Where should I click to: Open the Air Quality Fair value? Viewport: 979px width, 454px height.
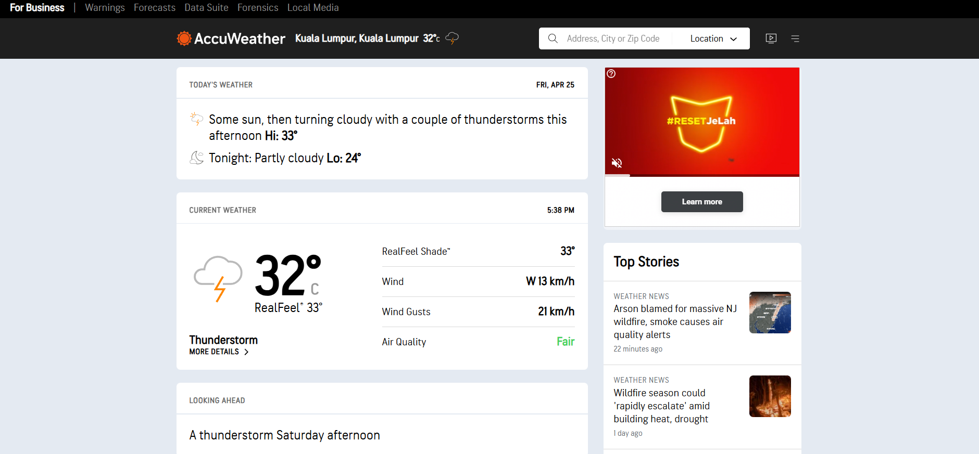point(566,342)
